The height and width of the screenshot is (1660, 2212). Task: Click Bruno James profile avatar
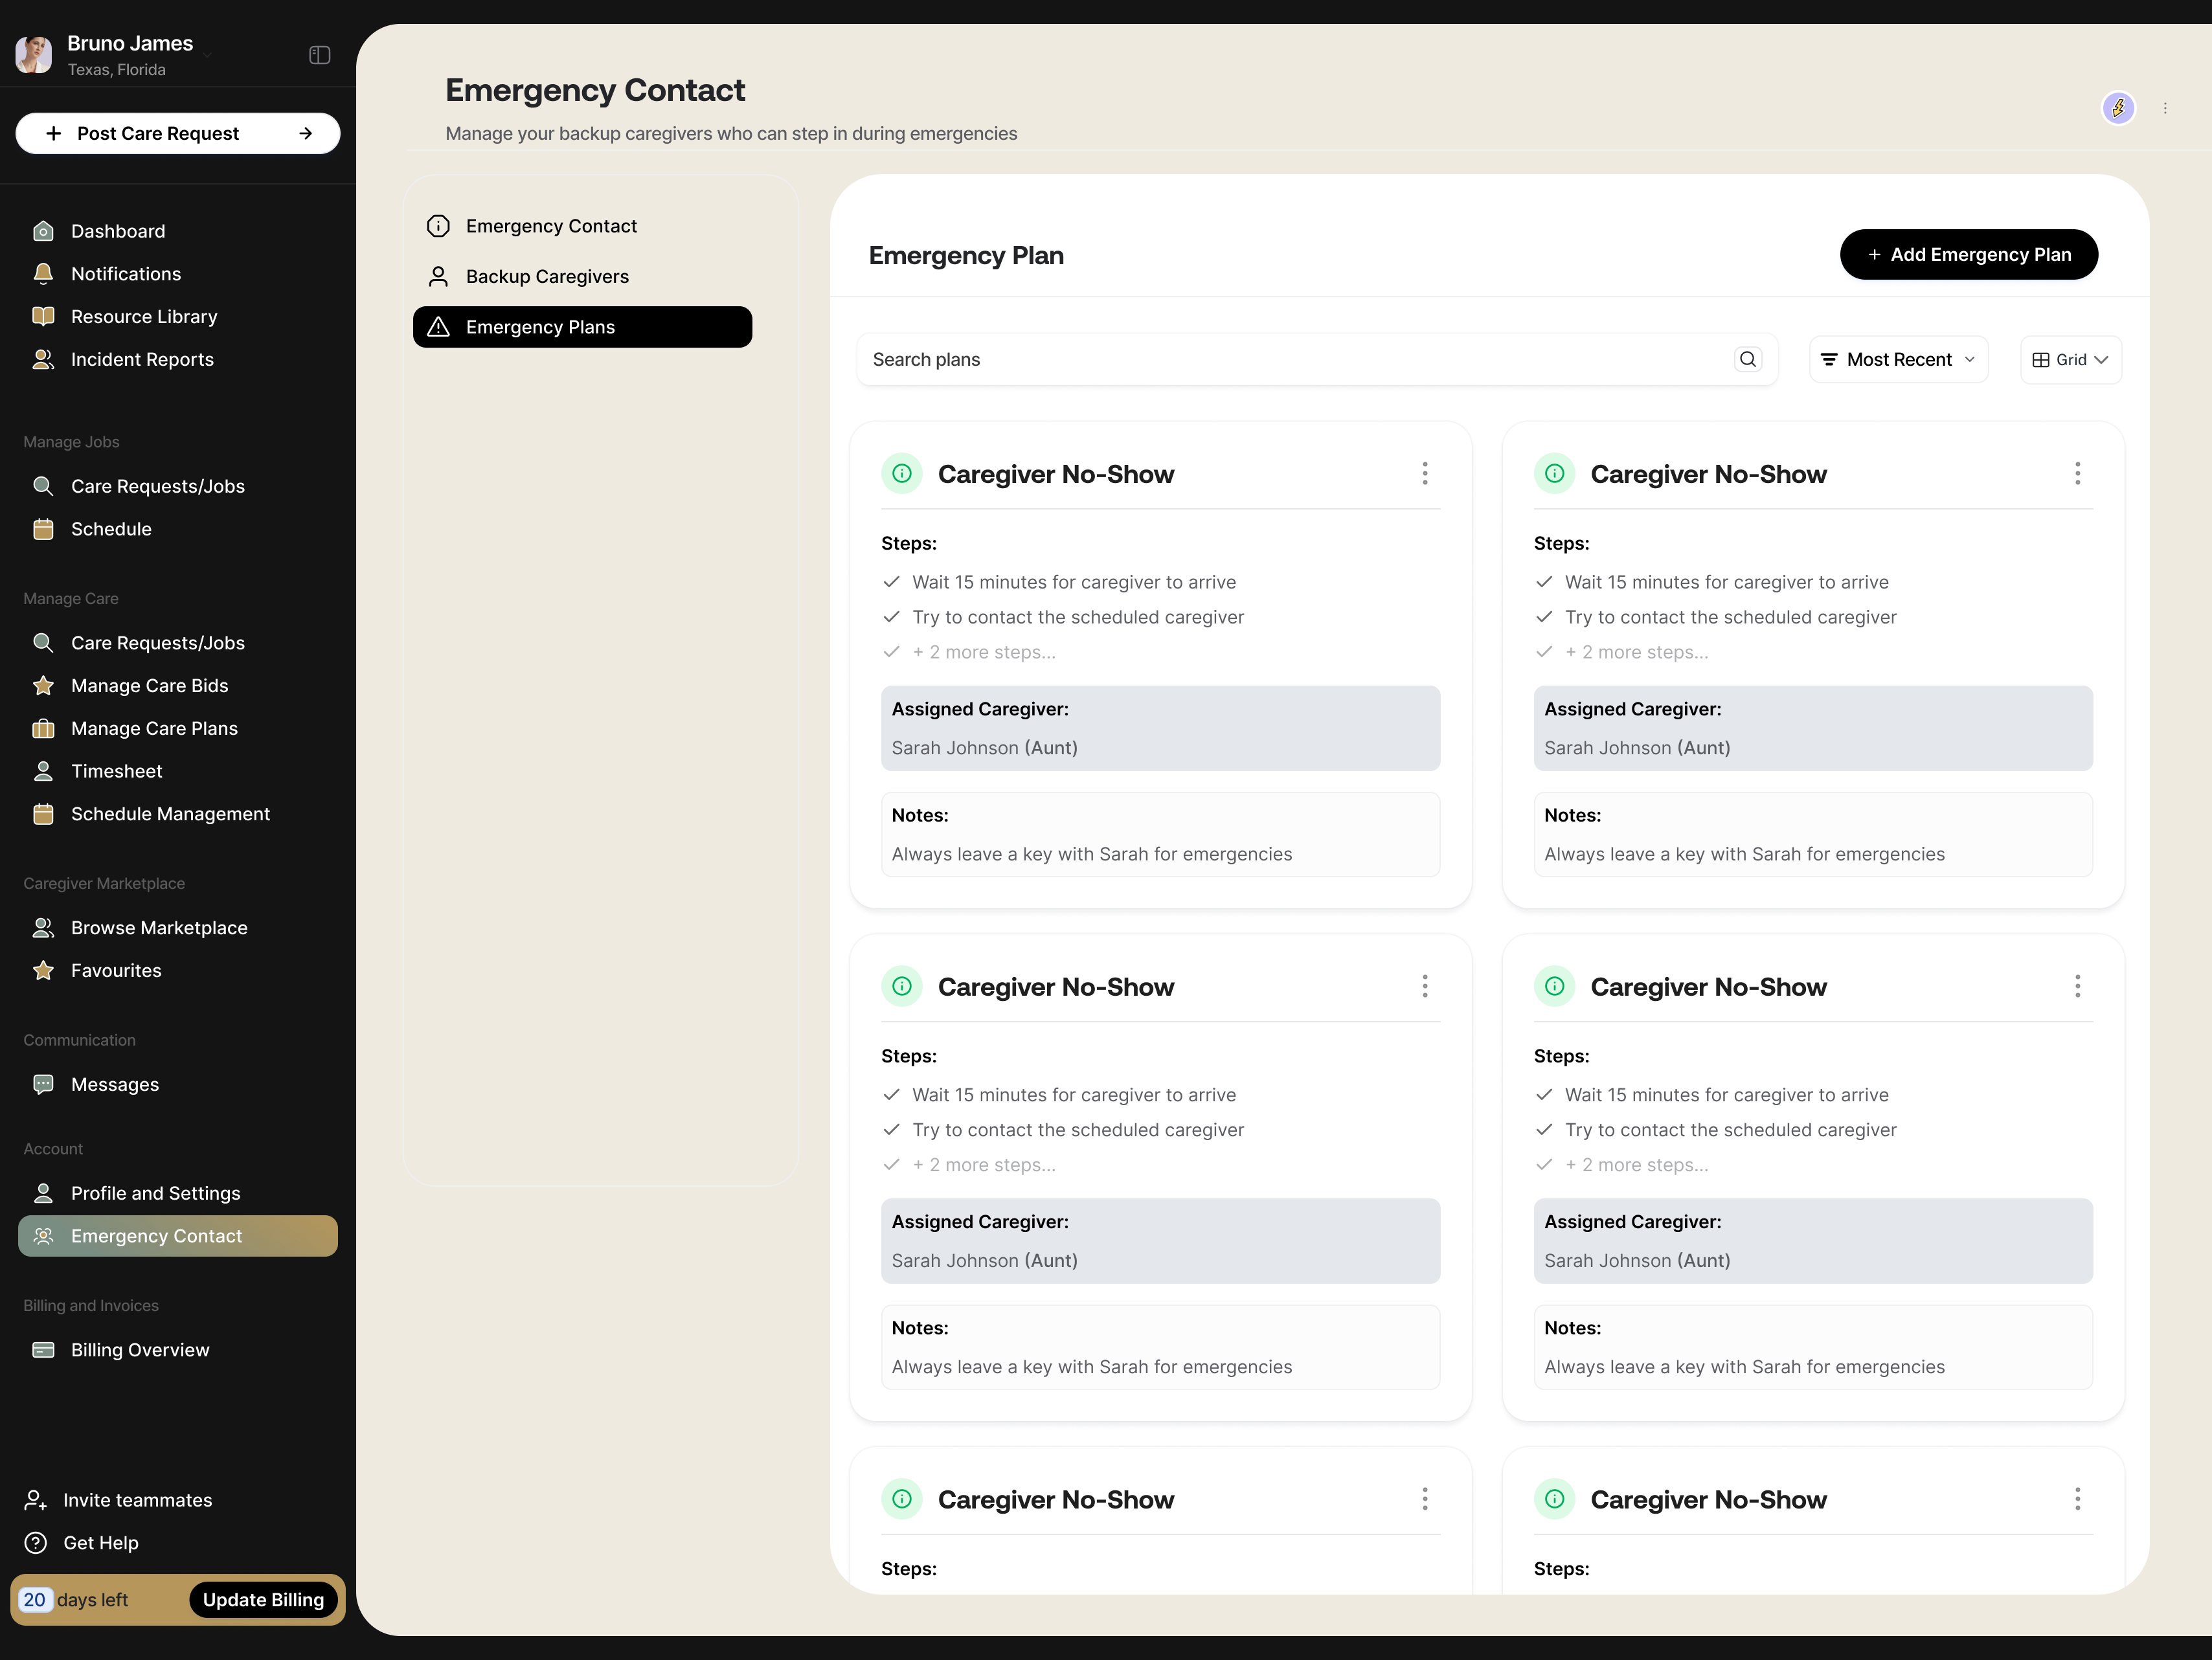coord(34,55)
